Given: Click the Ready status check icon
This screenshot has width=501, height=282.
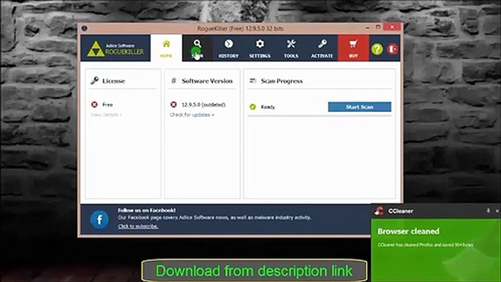Looking at the screenshot, I should tap(253, 107).
